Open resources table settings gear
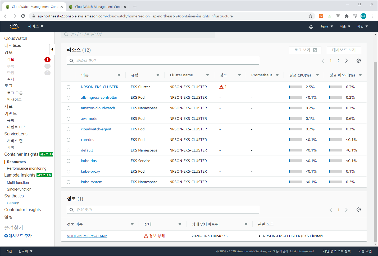Viewport: 378px width, 256px height. [359, 61]
